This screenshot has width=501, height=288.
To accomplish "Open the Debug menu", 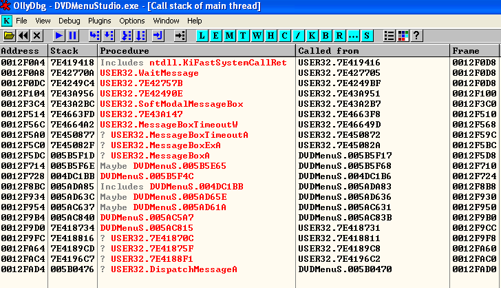I will pyautogui.click(x=70, y=21).
